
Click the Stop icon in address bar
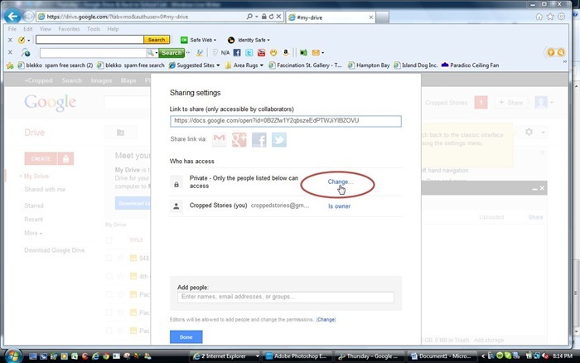[x=278, y=17]
